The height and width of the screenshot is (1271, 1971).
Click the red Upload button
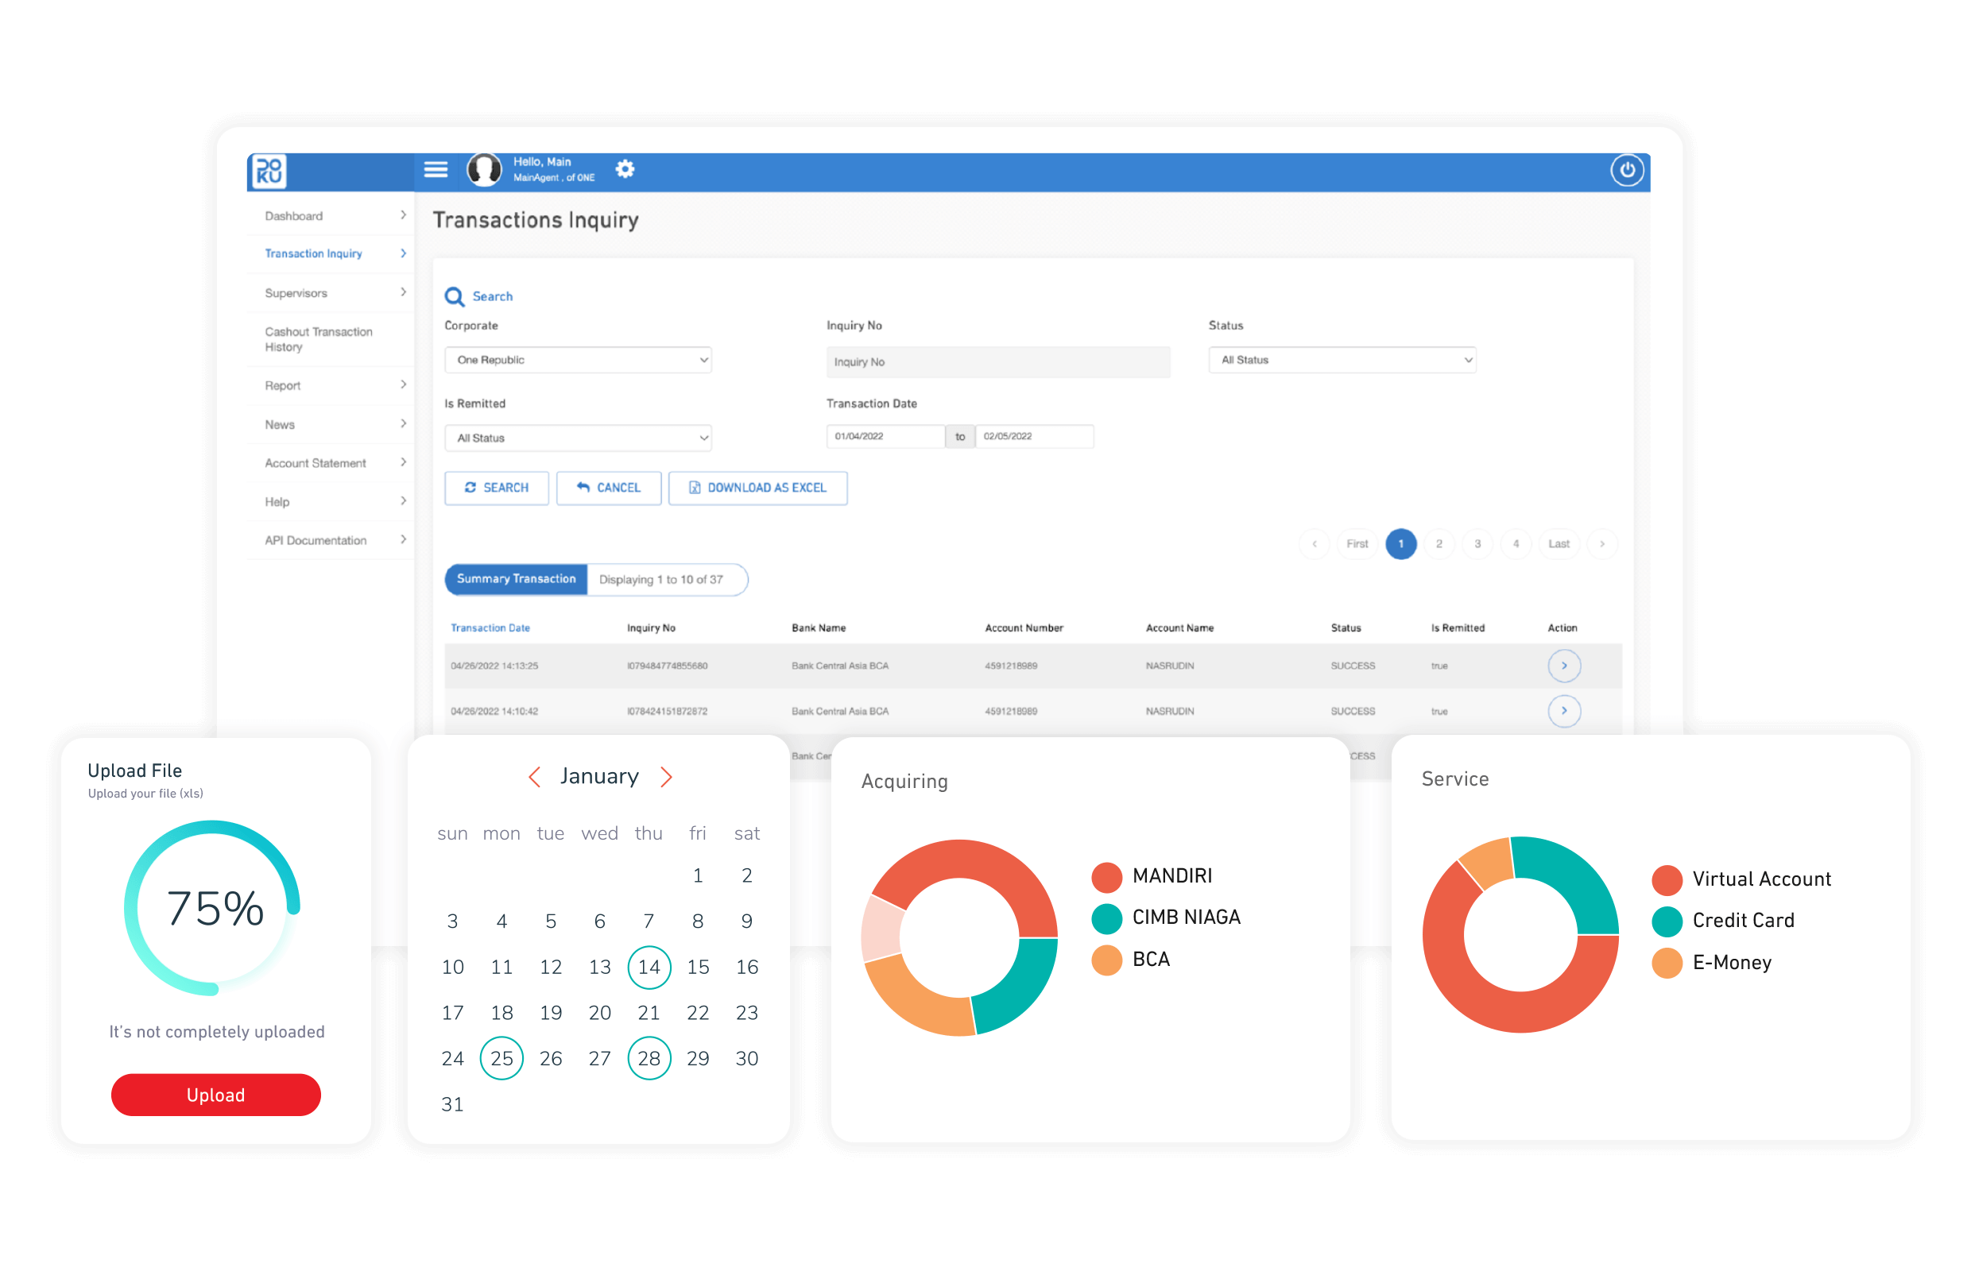215,1095
